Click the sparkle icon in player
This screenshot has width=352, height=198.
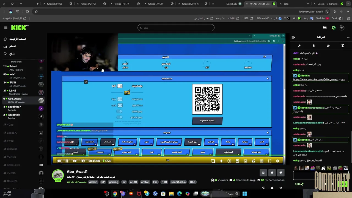(x=221, y=161)
